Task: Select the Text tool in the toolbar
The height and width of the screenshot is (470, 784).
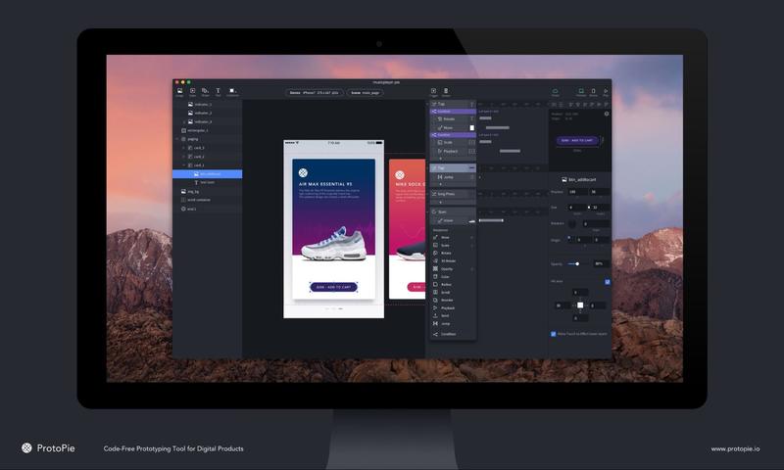Action: [218, 91]
